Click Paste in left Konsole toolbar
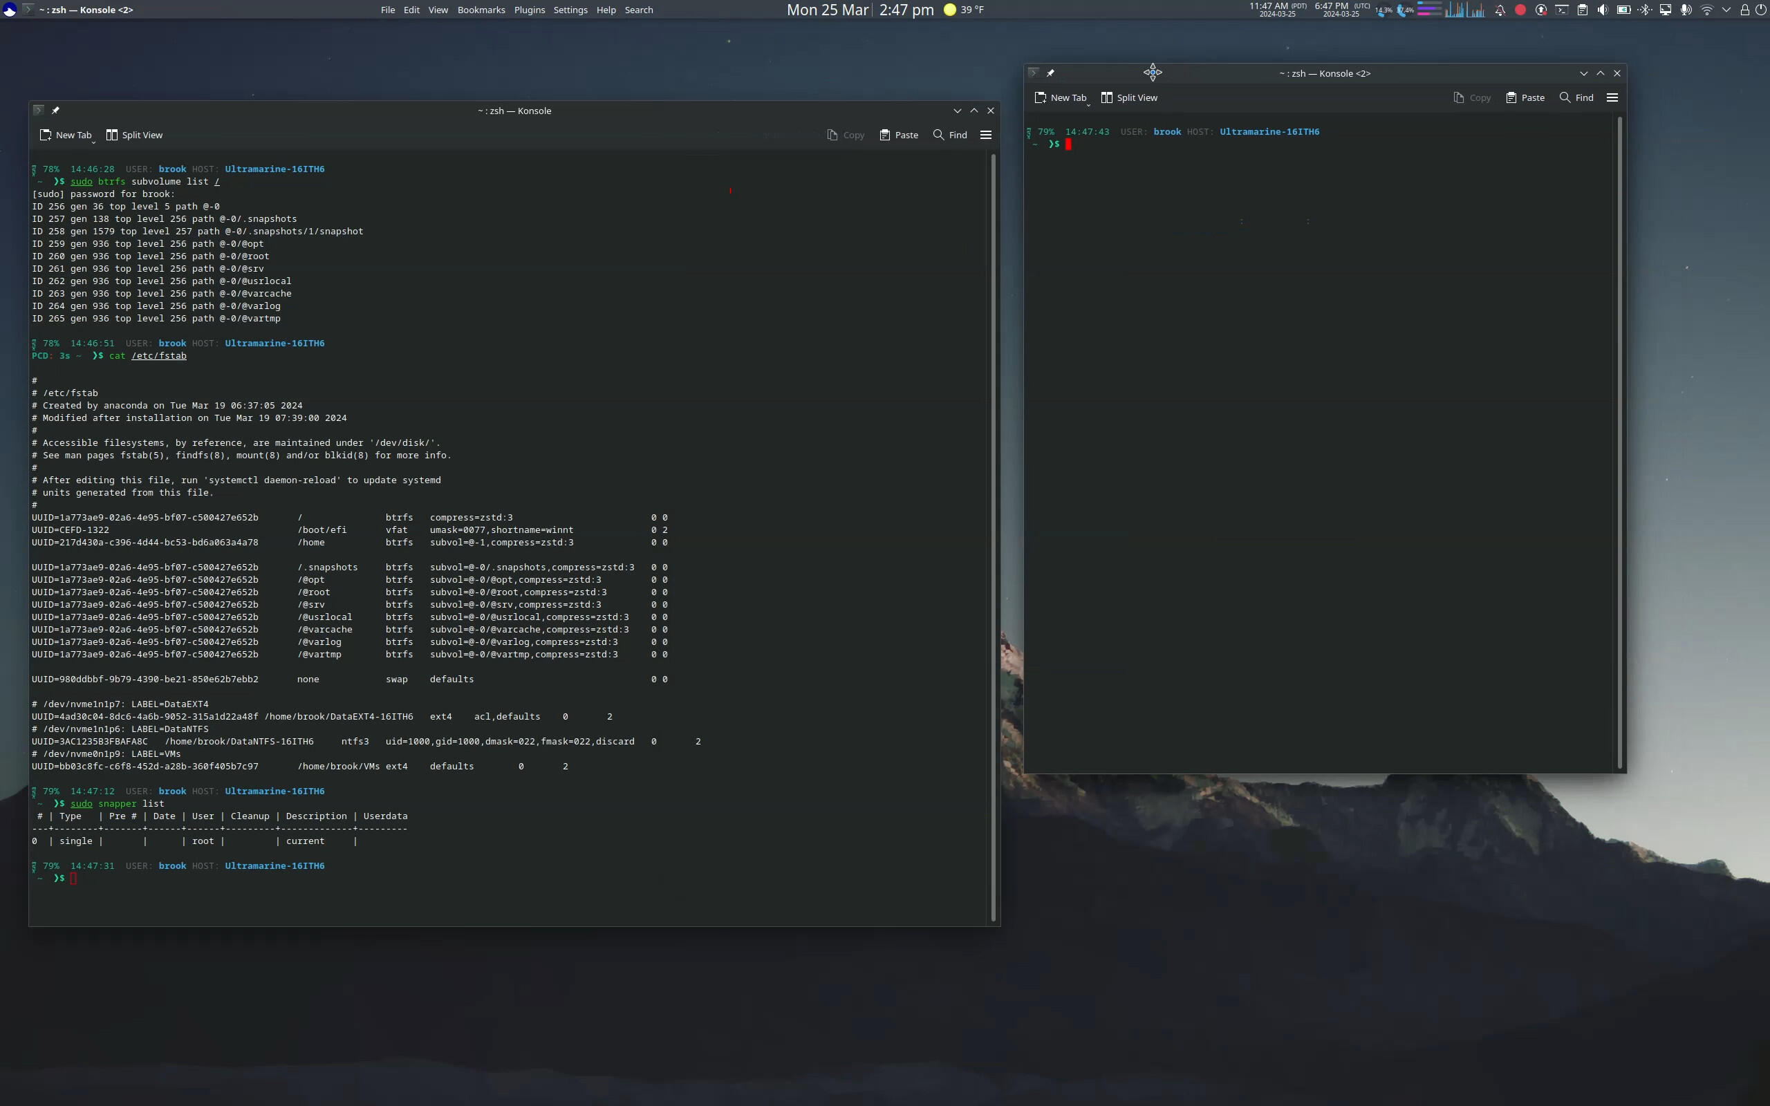Image resolution: width=1770 pixels, height=1106 pixels. click(899, 135)
